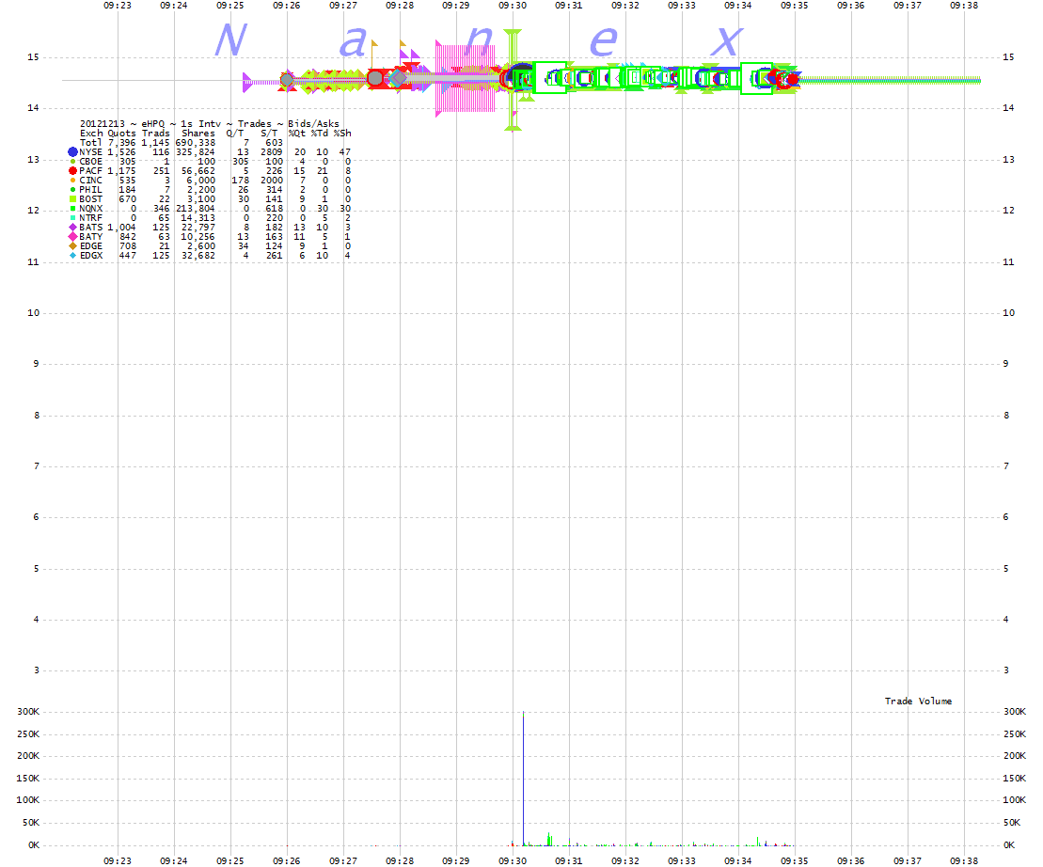
Task: Click '1s Intv' in the chart title
Action: [201, 124]
